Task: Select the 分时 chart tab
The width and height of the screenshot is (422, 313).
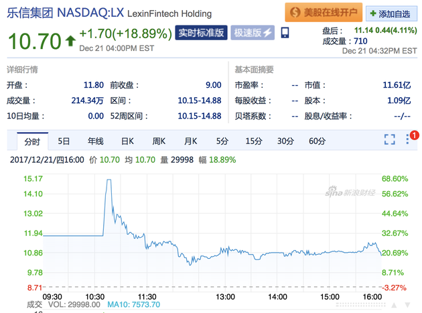Action: click(x=32, y=141)
